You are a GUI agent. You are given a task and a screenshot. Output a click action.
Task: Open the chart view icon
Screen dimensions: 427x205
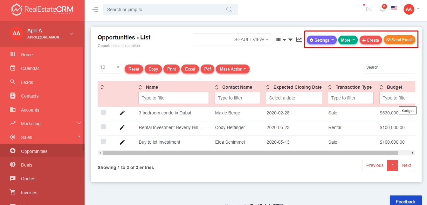click(x=299, y=39)
